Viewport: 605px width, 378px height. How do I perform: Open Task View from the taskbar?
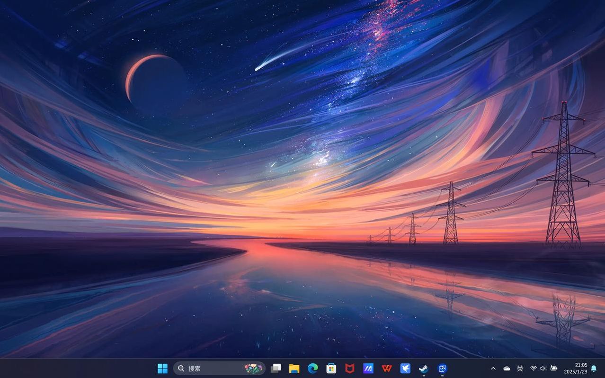pos(276,368)
